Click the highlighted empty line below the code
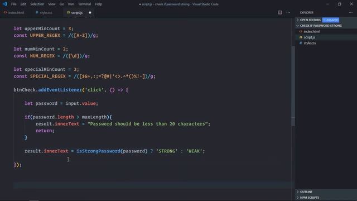357x201 pixels. pyautogui.click(x=152, y=185)
